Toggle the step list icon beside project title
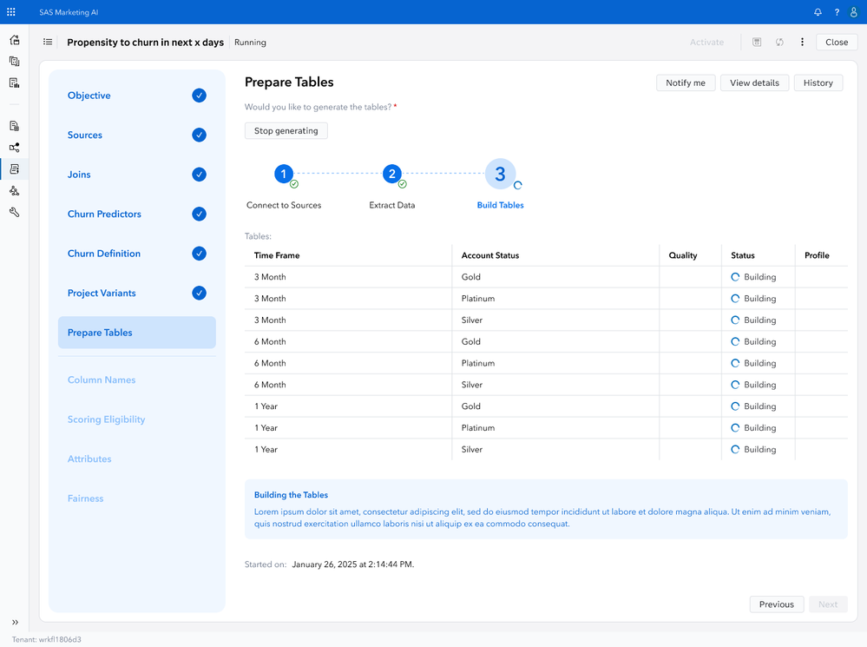 click(48, 42)
